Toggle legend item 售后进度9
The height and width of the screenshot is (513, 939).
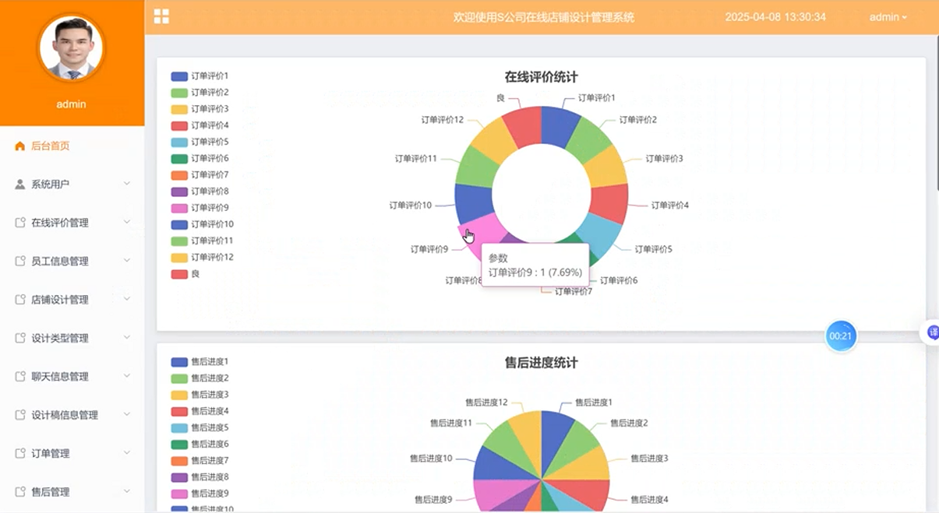199,494
